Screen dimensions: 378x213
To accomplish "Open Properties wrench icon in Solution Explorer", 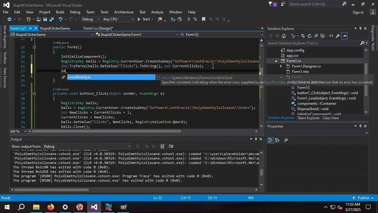I will coord(338,36).
